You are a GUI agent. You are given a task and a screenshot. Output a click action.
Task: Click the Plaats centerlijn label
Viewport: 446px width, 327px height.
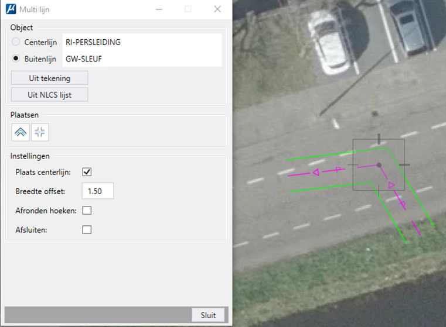(43, 173)
